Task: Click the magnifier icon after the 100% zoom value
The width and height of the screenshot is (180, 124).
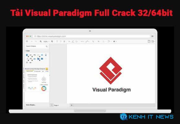Action: click(52, 42)
